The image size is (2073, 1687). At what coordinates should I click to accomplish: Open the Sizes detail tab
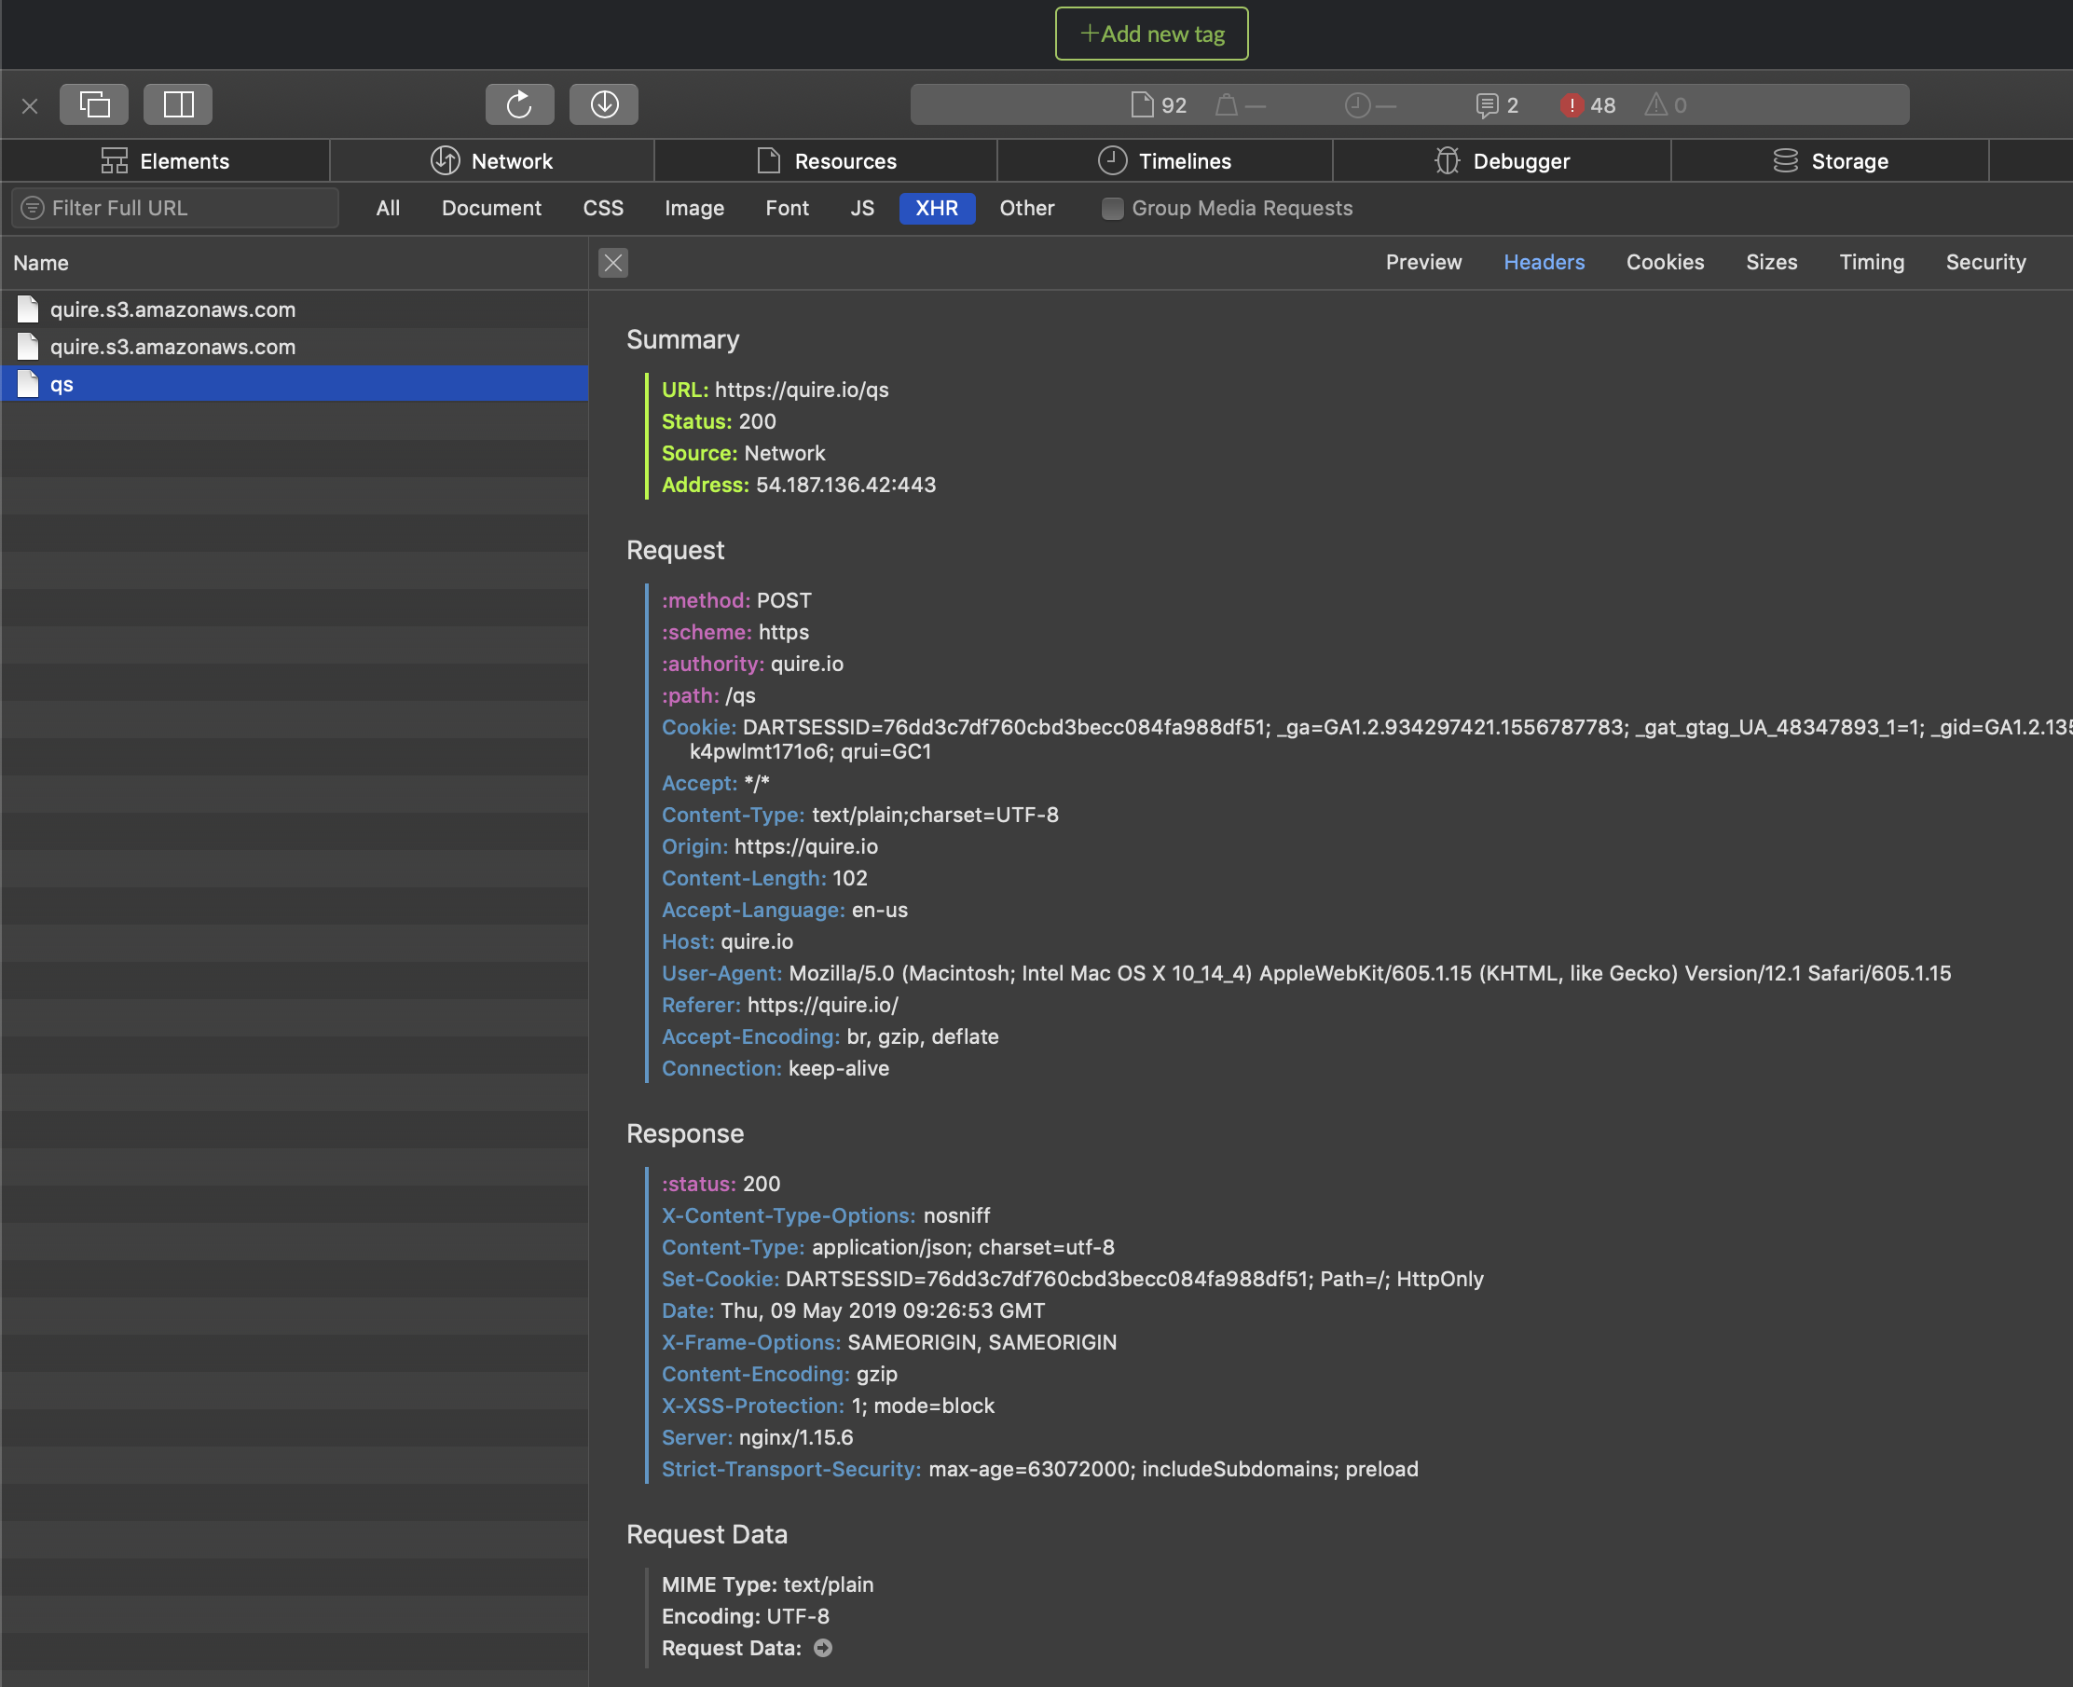[x=1771, y=263]
